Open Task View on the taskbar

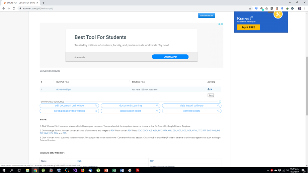(x=19, y=170)
